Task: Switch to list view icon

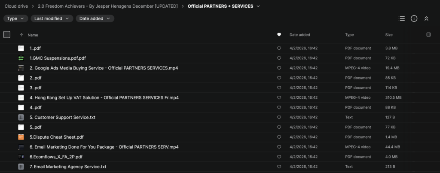Action: coord(402,18)
